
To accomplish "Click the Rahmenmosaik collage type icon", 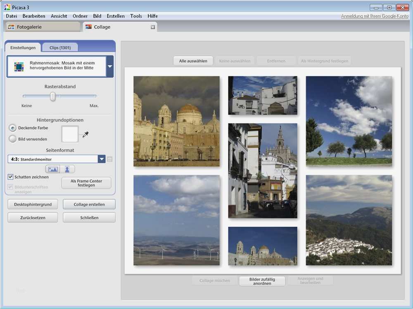I will pos(19,66).
